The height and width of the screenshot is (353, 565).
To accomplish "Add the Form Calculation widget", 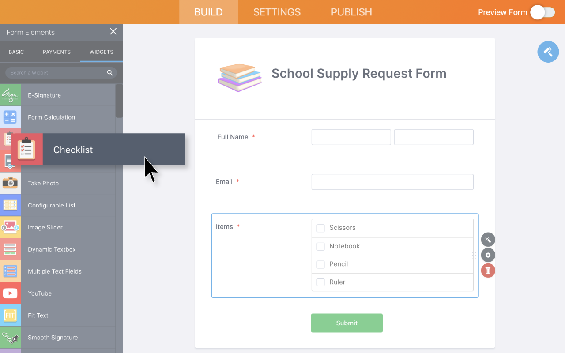I will coord(51,117).
